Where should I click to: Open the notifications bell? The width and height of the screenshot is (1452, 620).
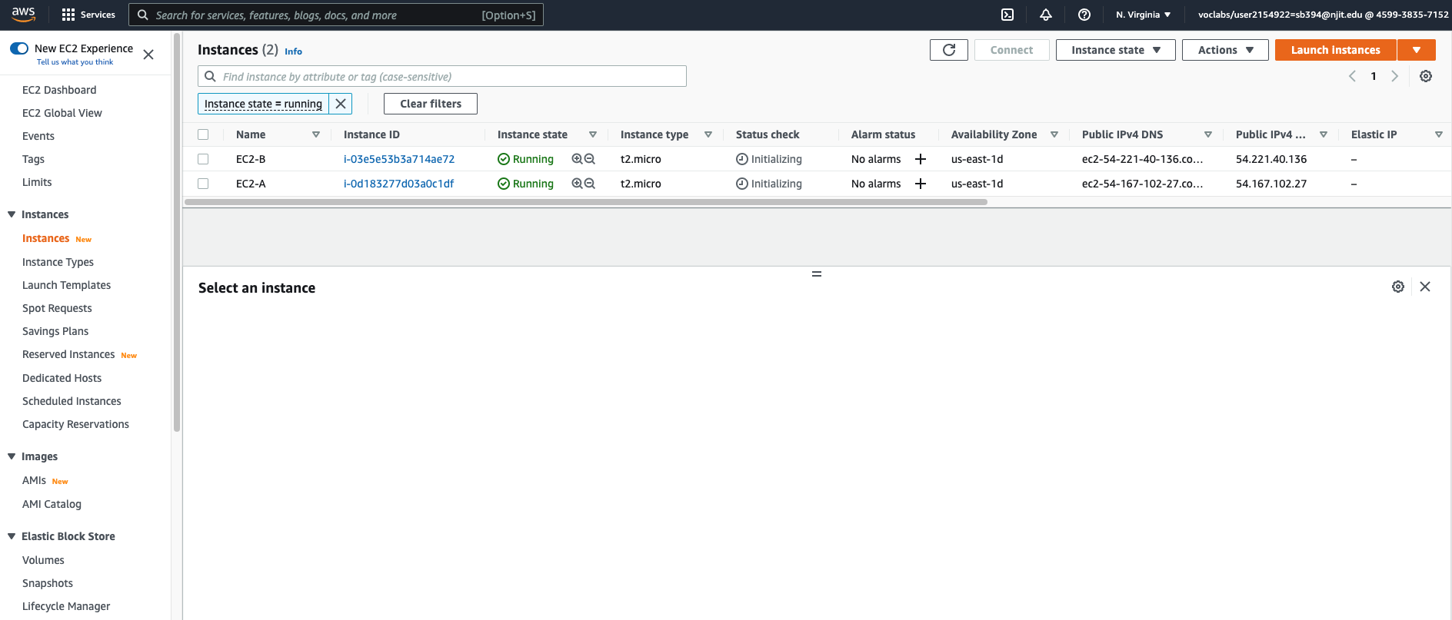pos(1046,15)
